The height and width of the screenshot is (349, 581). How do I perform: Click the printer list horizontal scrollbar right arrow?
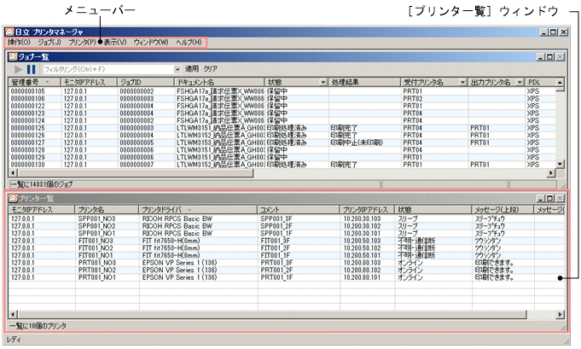(560, 315)
